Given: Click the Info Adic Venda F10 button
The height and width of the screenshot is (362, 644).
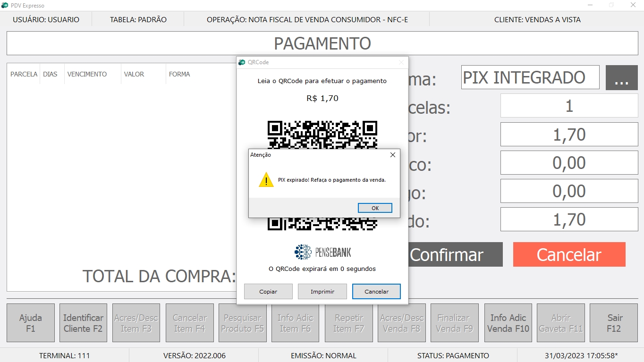Looking at the screenshot, I should [x=508, y=323].
